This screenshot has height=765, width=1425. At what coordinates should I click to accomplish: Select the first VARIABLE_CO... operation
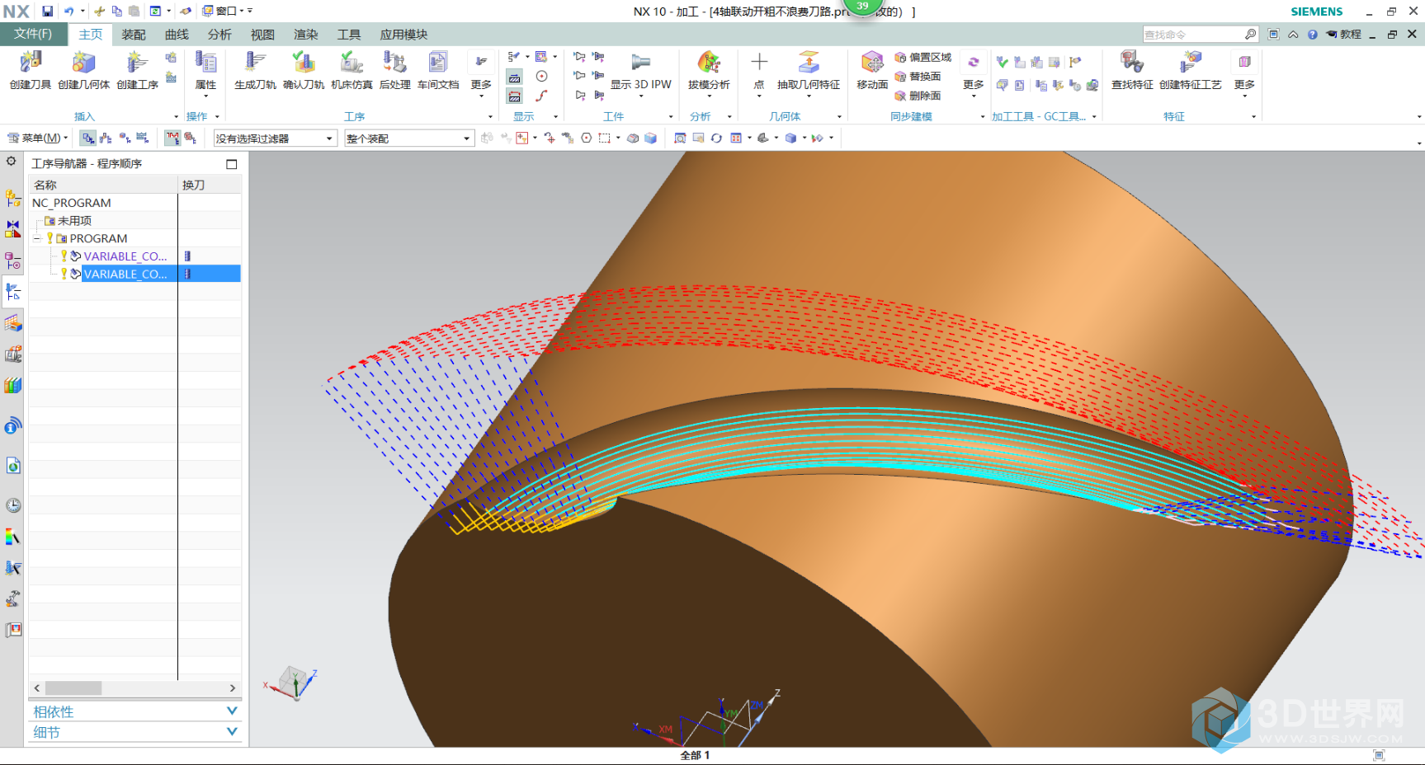point(125,256)
